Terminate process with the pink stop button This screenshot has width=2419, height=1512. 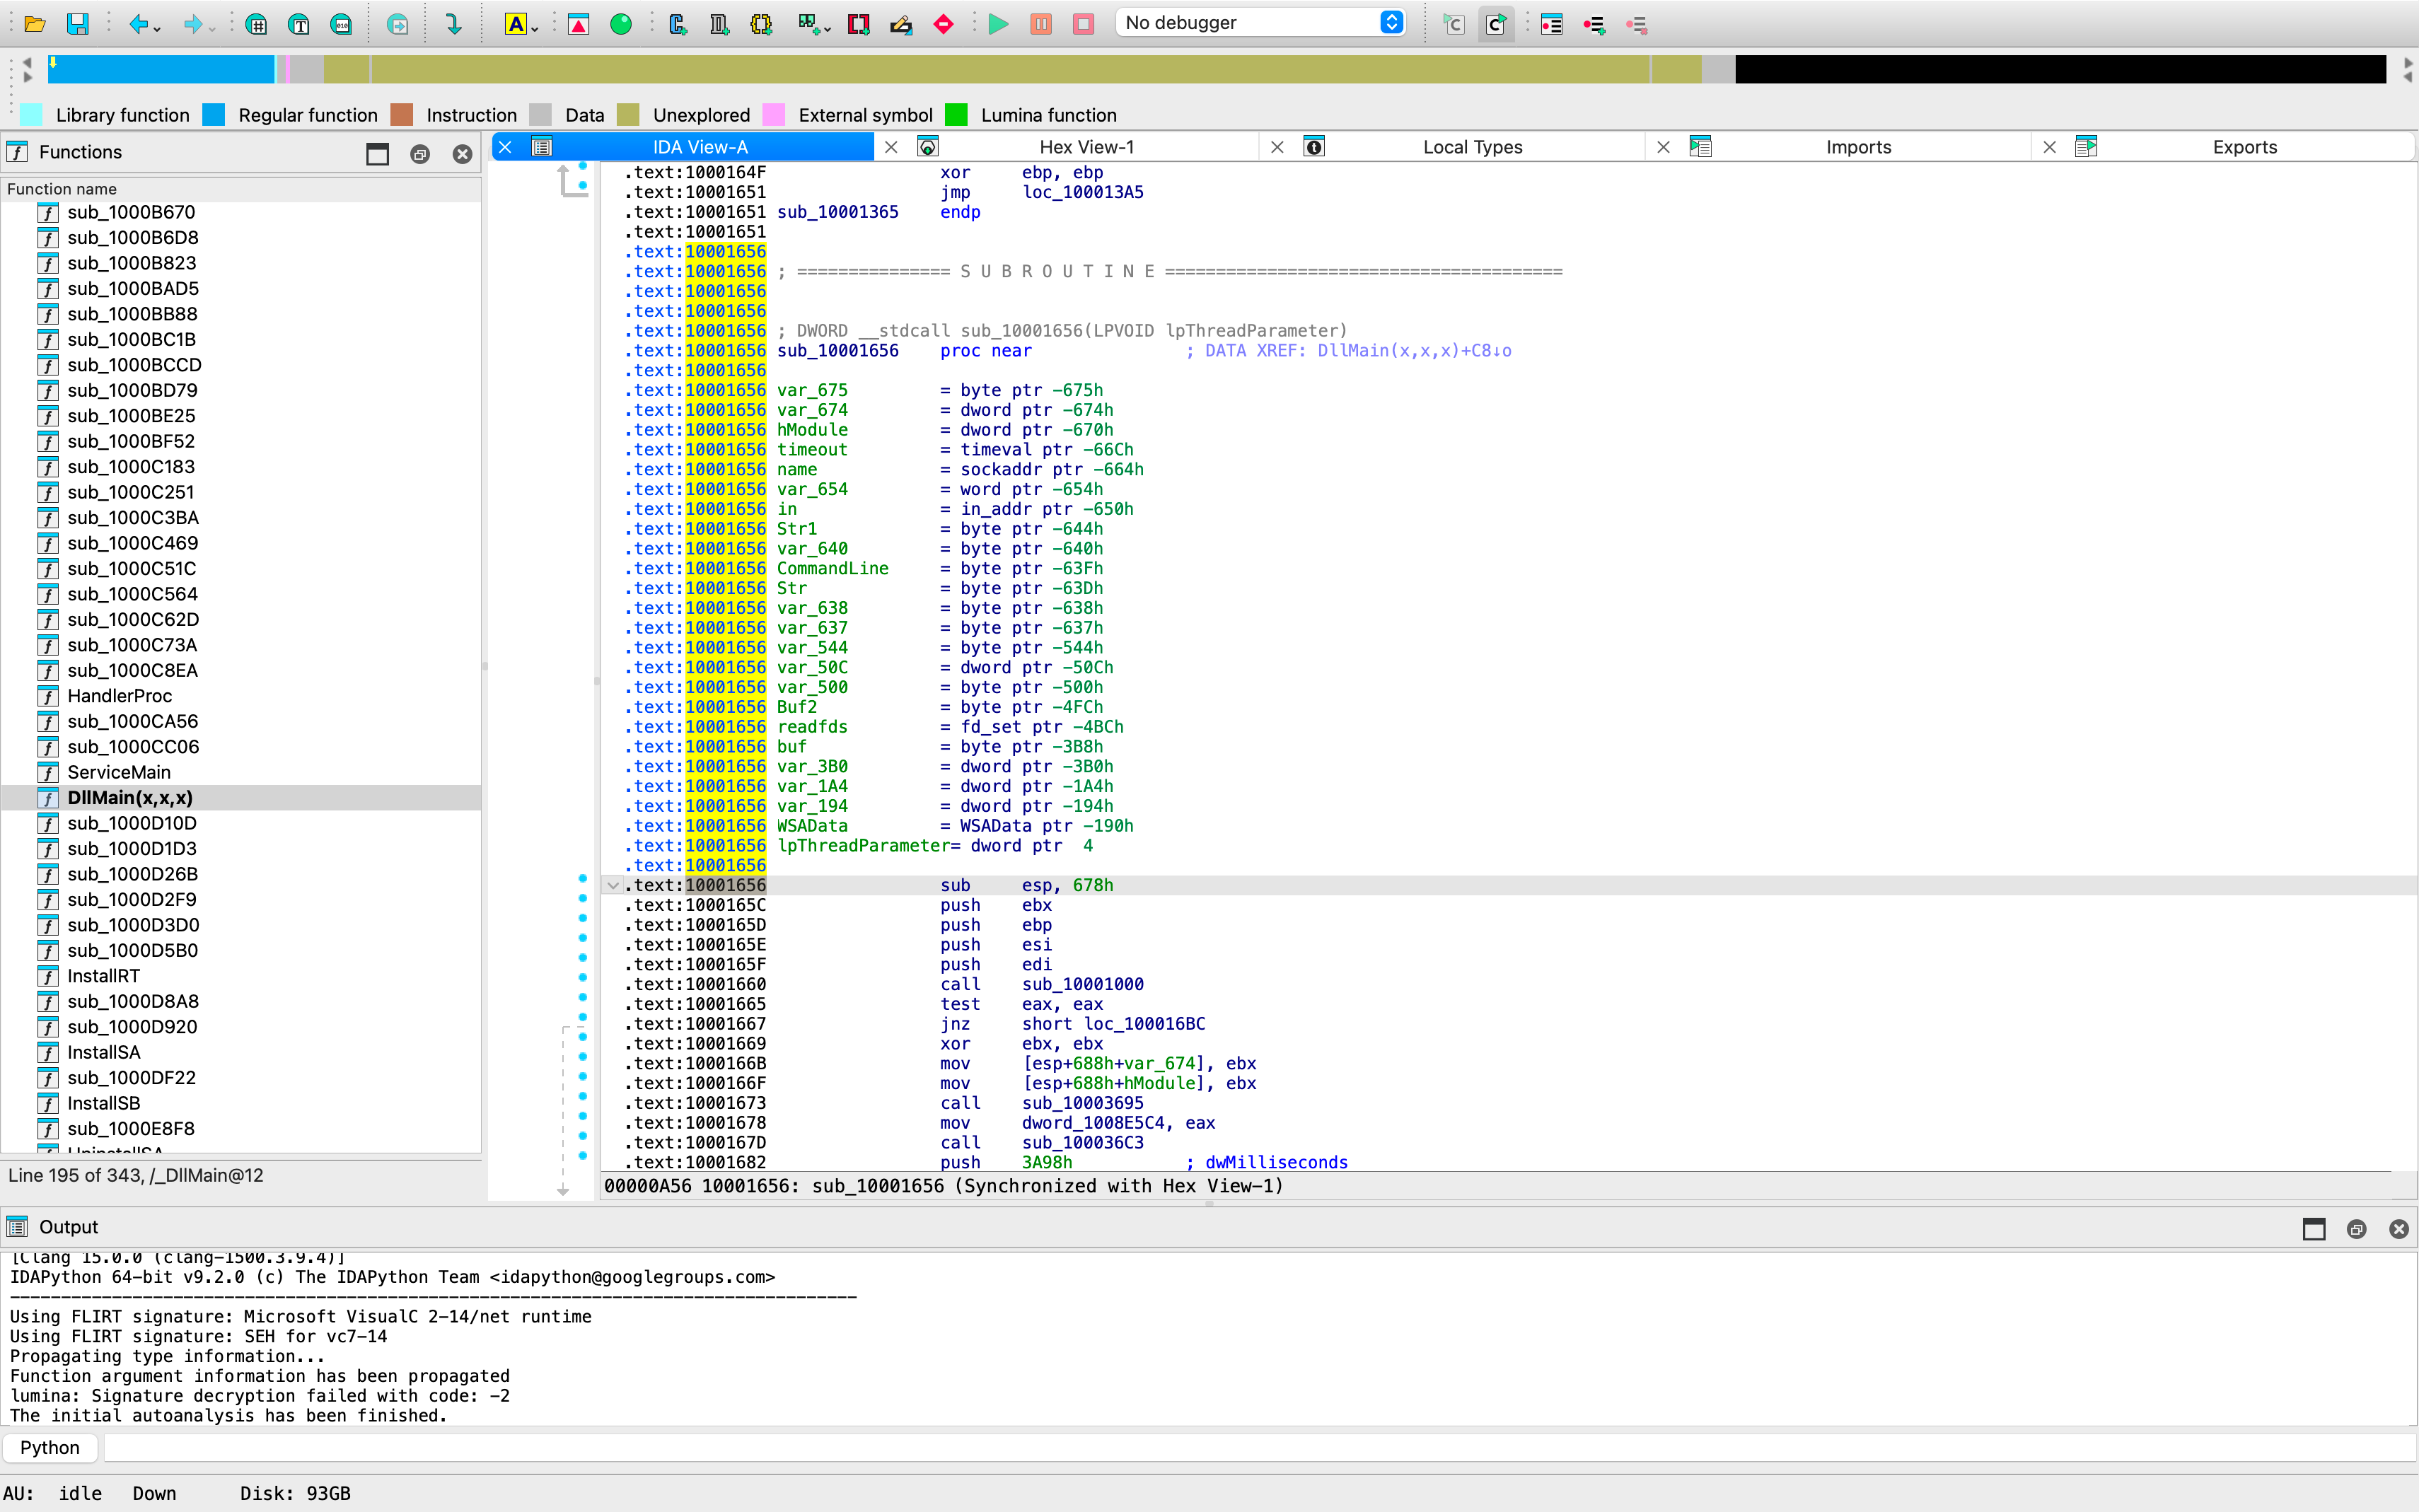1083,24
